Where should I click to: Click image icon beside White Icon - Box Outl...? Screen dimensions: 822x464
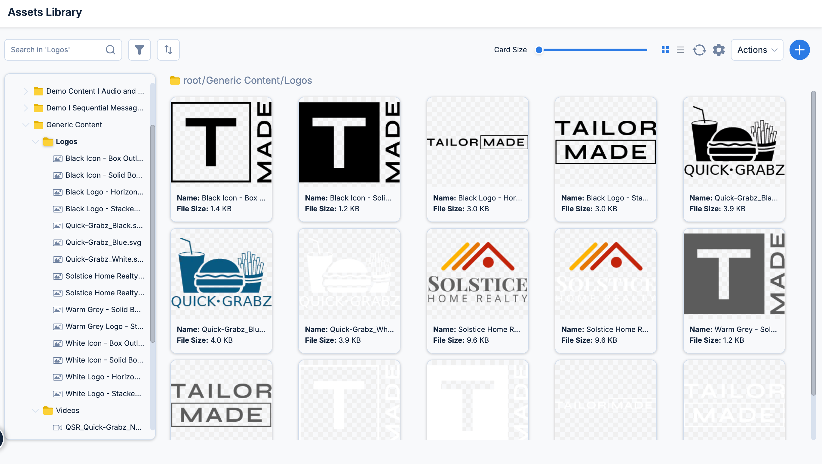click(57, 344)
